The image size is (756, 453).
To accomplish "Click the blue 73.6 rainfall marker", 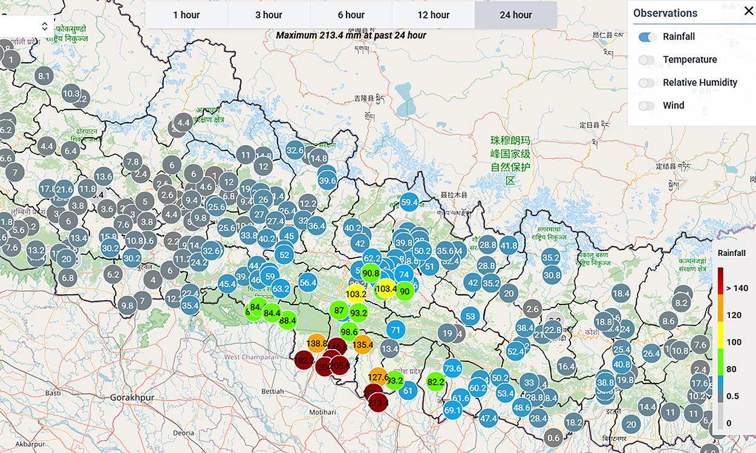I will tap(452, 368).
